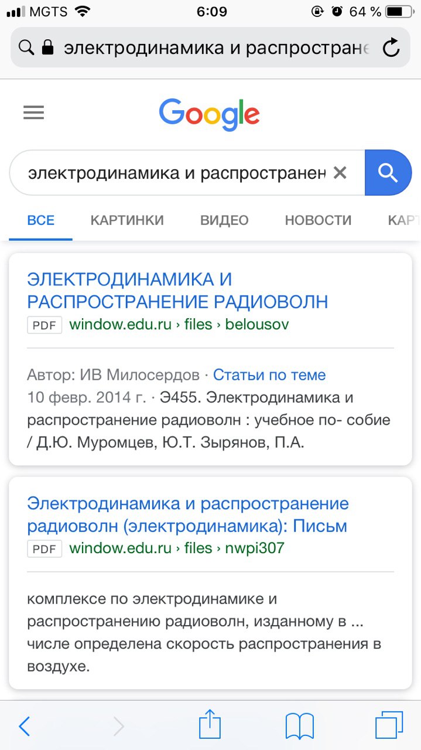Switch to the Новости tab
This screenshot has height=750, width=421.
coord(318,220)
